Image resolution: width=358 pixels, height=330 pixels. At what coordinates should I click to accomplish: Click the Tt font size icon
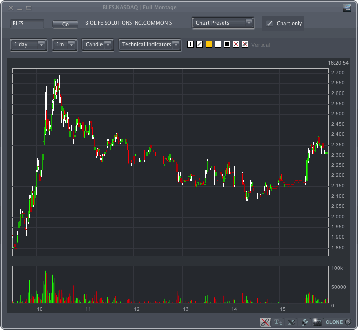pyautogui.click(x=278, y=322)
